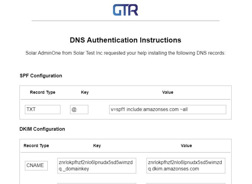Click the GTR logo
This screenshot has height=184, width=252.
(x=125, y=10)
